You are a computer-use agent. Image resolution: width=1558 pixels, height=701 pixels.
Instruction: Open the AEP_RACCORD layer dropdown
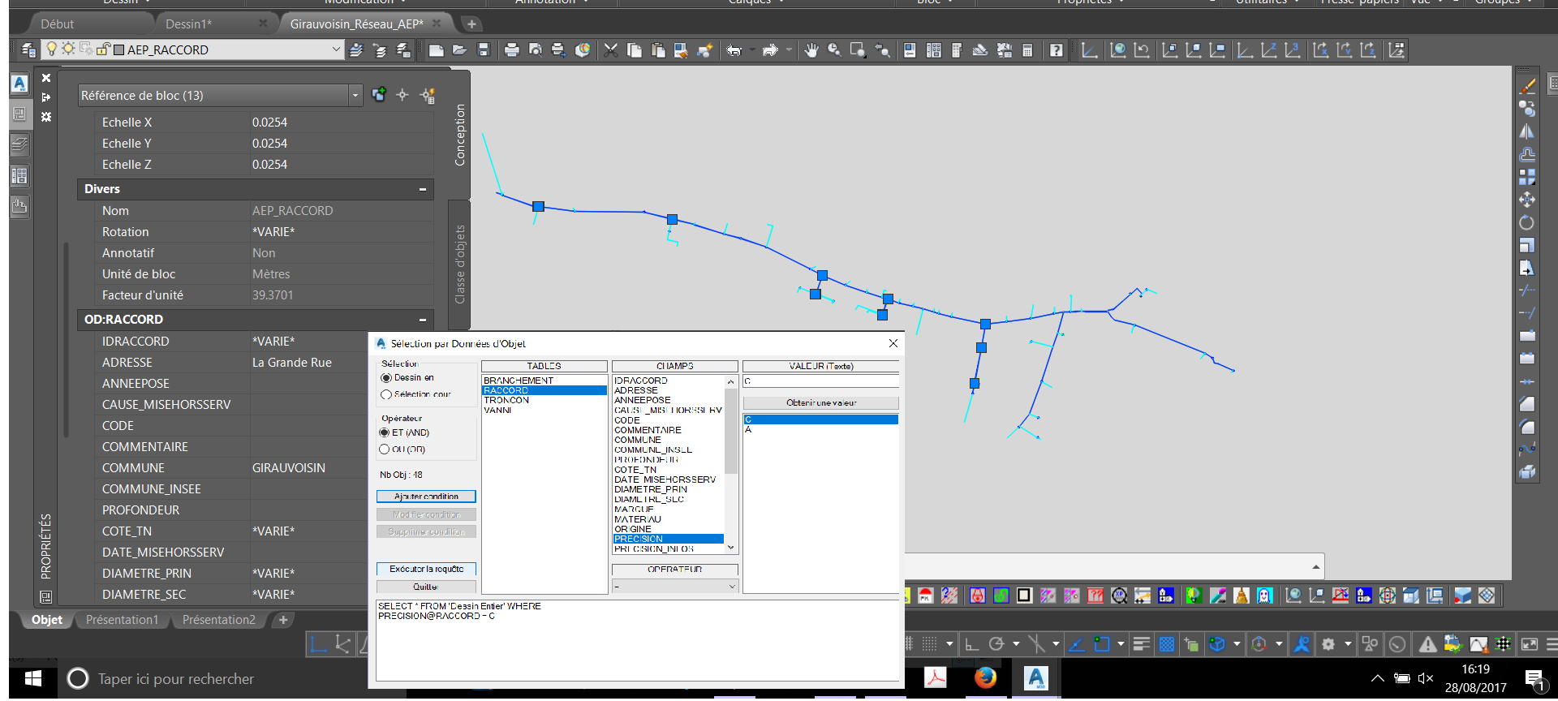coord(336,49)
